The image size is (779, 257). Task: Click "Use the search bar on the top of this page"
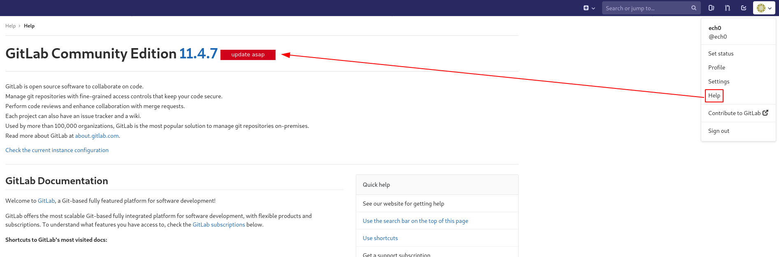pyautogui.click(x=415, y=221)
